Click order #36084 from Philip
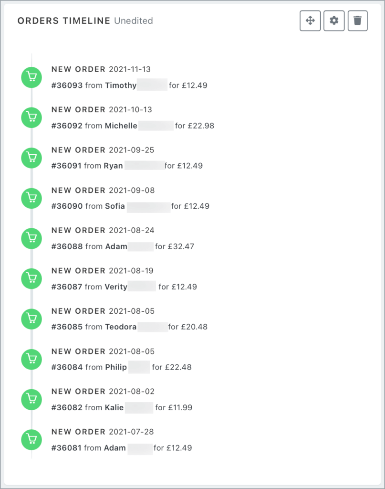 pyautogui.click(x=67, y=367)
